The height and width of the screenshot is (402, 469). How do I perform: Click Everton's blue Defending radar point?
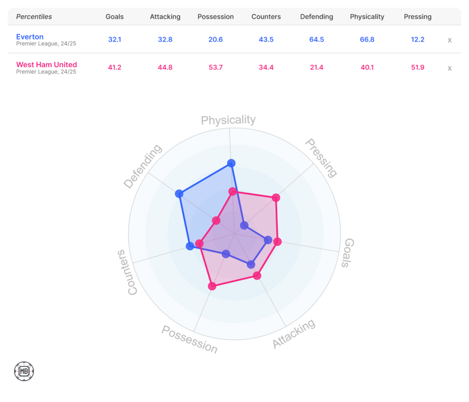pos(179,194)
